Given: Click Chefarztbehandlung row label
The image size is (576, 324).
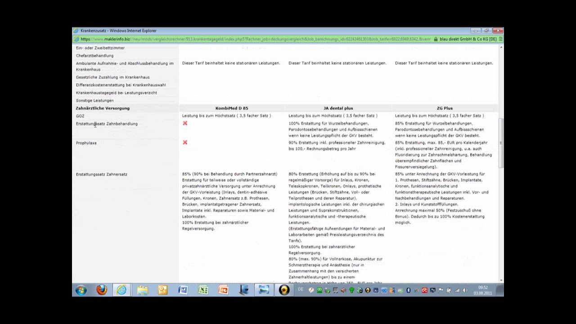Looking at the screenshot, I should coord(94,56).
